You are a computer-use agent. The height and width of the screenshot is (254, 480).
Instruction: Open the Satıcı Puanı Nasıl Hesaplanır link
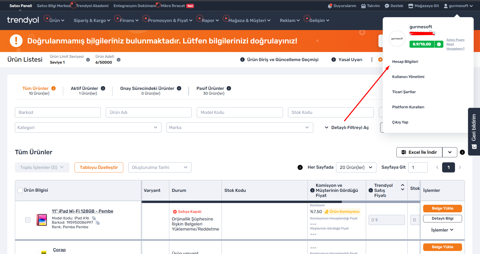click(x=455, y=44)
